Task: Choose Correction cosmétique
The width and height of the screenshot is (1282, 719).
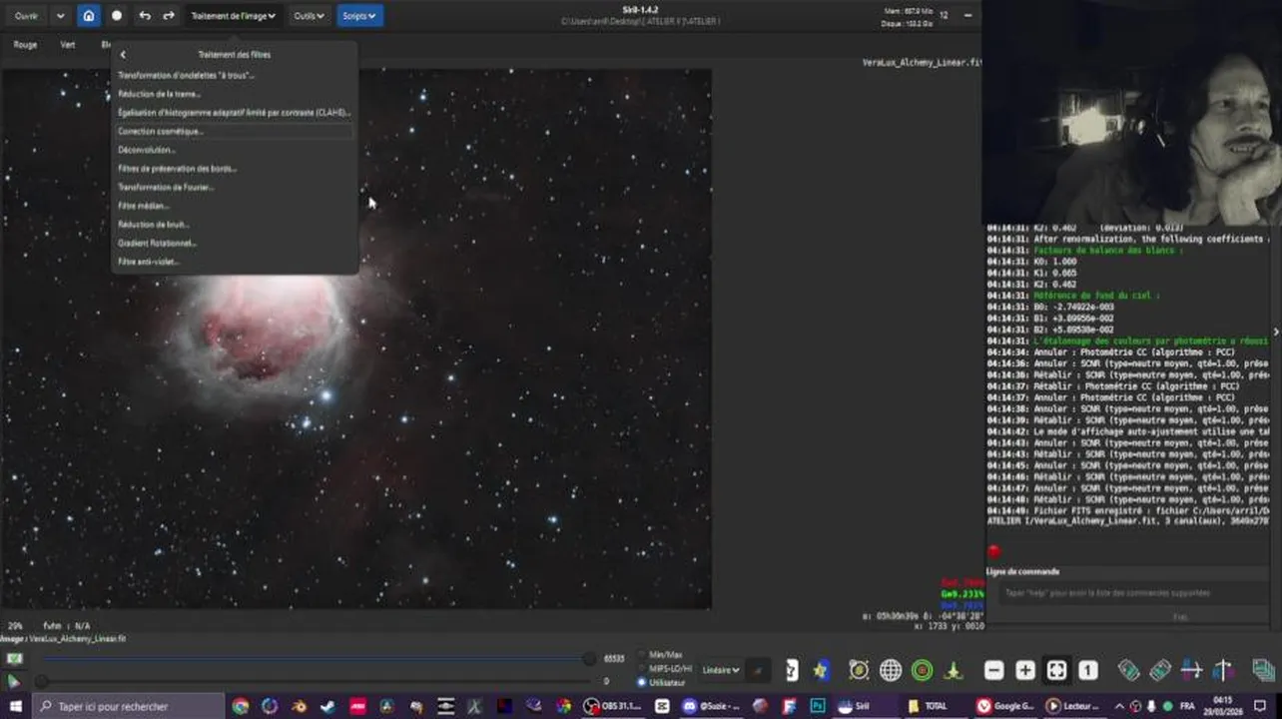Action: (x=161, y=131)
